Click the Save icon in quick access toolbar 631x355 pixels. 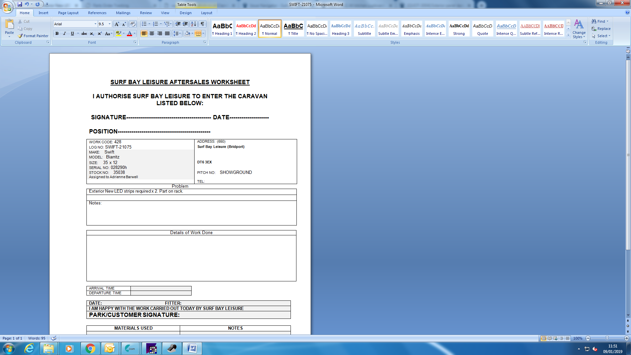point(20,4)
